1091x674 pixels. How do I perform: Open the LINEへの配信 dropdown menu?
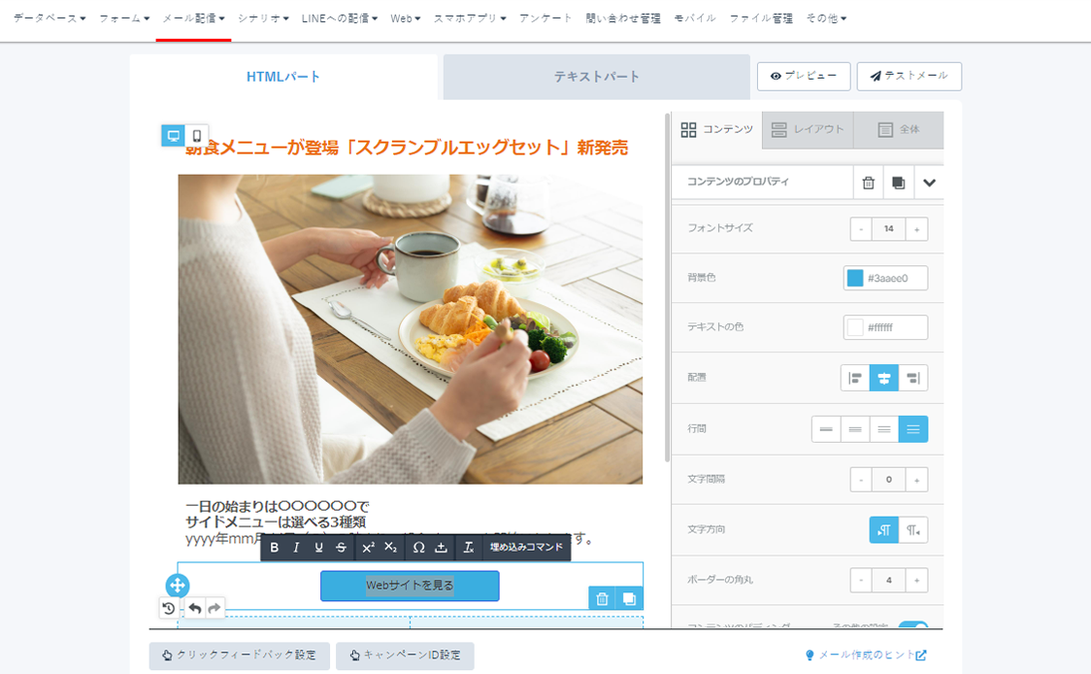340,18
